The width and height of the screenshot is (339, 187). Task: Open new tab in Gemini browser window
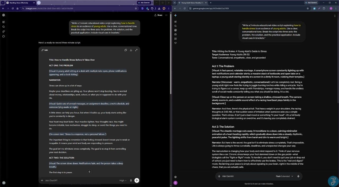pyautogui.click(x=211, y=3)
